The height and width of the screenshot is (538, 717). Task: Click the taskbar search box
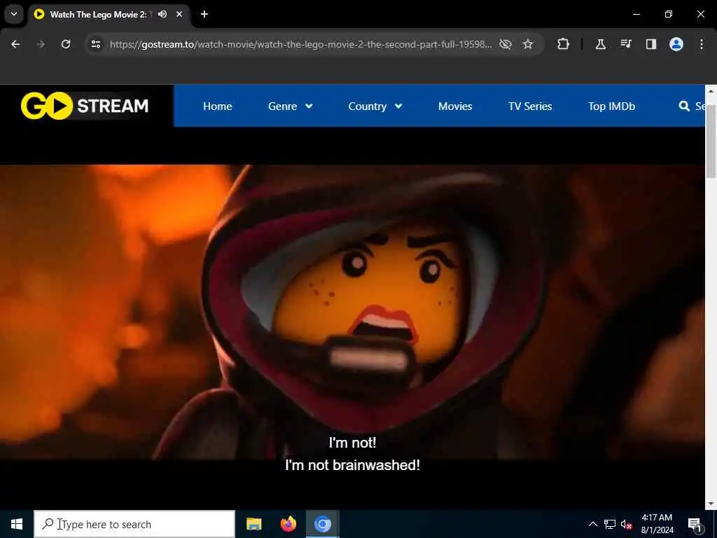(x=134, y=524)
